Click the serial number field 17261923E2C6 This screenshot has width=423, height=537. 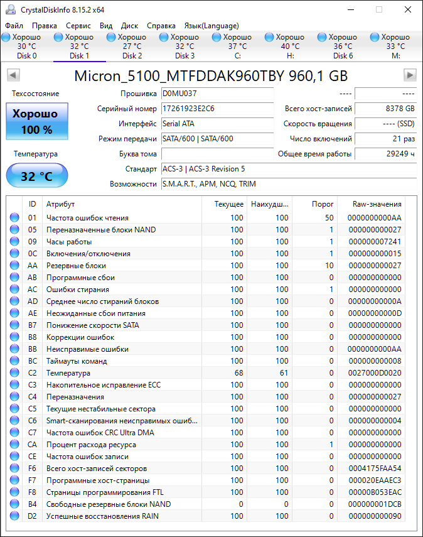pos(217,109)
